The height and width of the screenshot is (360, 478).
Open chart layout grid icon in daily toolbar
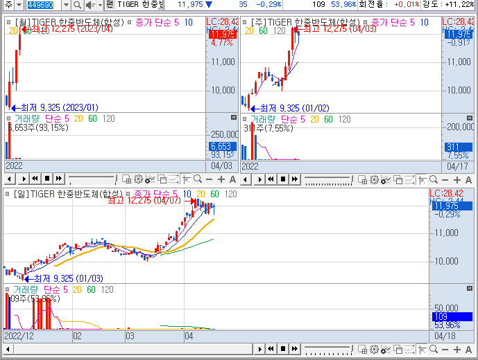click(362, 350)
